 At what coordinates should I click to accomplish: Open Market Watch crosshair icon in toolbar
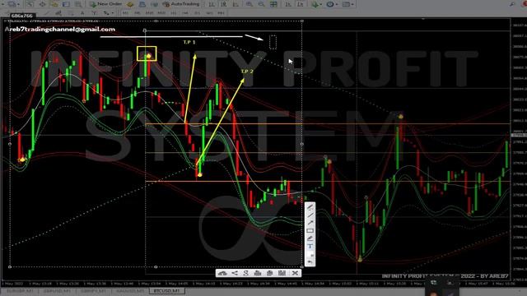coord(42,4)
